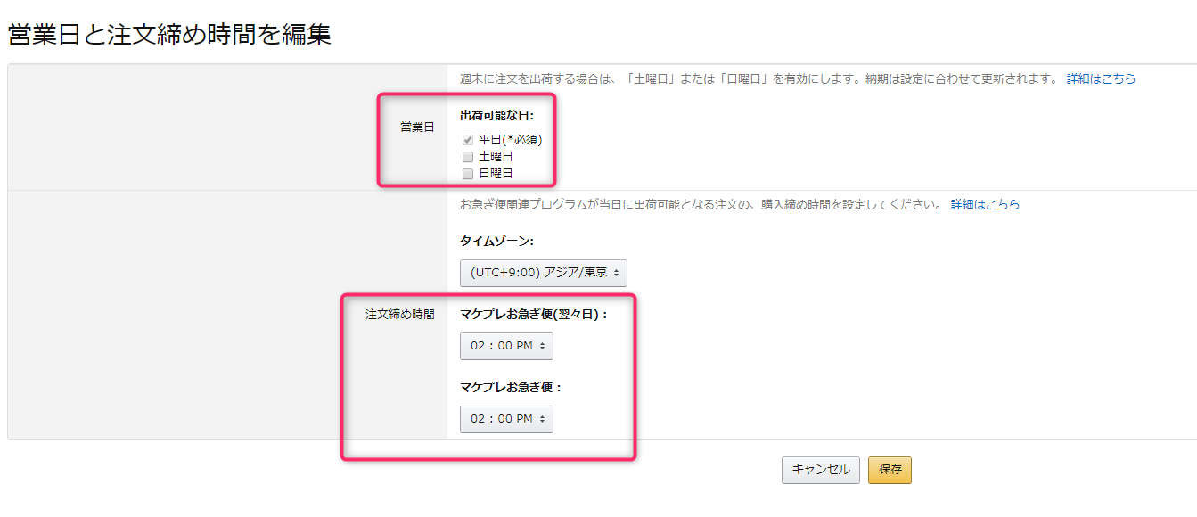Open the マケプレお急ぎ便(翌々日) cutoff time dropdown
This screenshot has height=517, width=1197.
pos(506,346)
